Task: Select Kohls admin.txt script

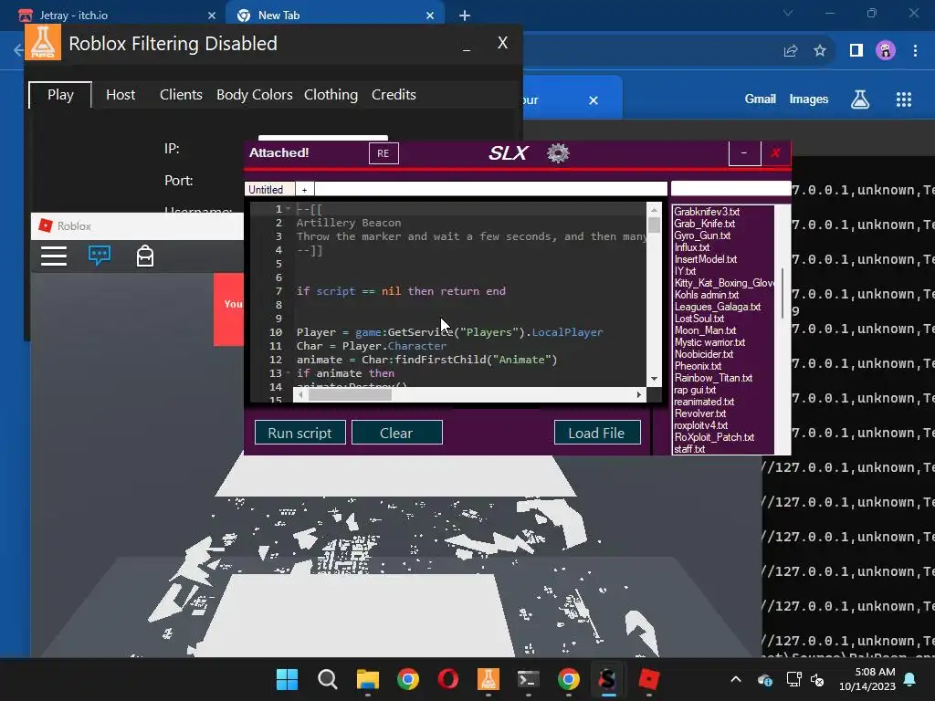Action: 707,295
